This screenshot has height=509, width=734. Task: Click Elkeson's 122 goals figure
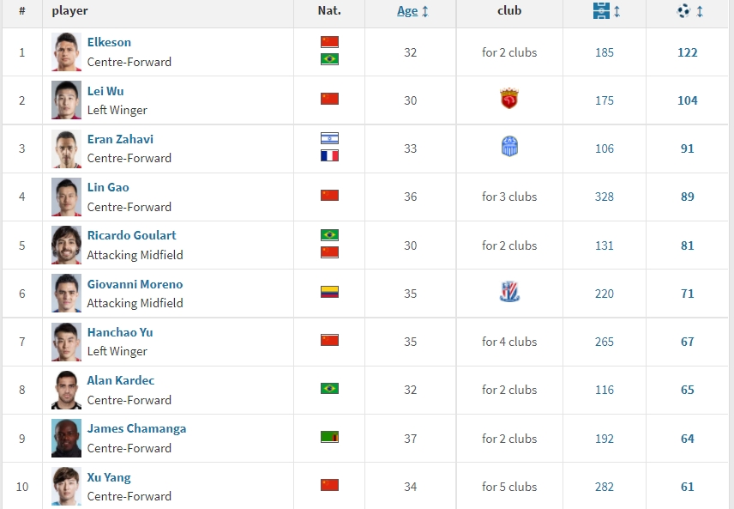(x=687, y=52)
